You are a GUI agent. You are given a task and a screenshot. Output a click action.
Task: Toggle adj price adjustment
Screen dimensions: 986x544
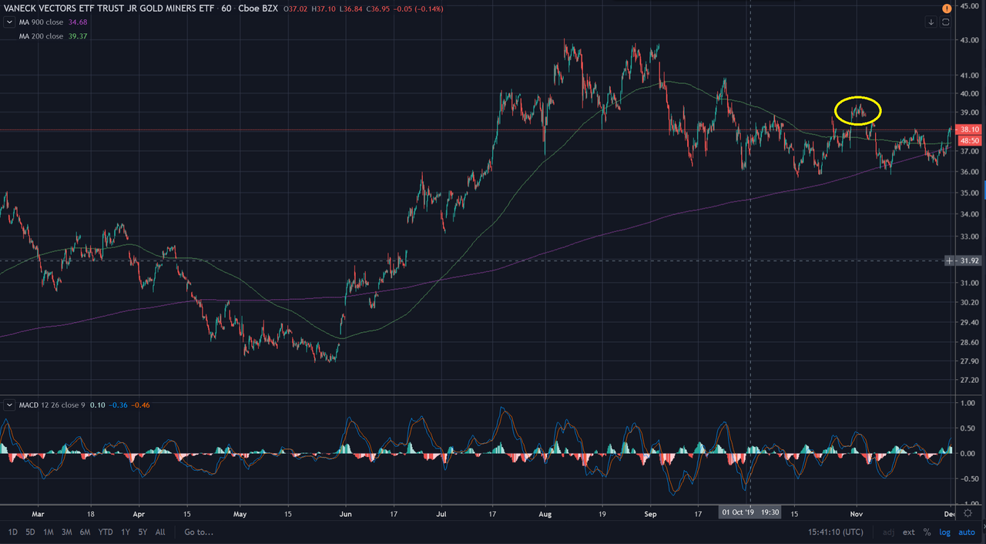click(x=888, y=532)
